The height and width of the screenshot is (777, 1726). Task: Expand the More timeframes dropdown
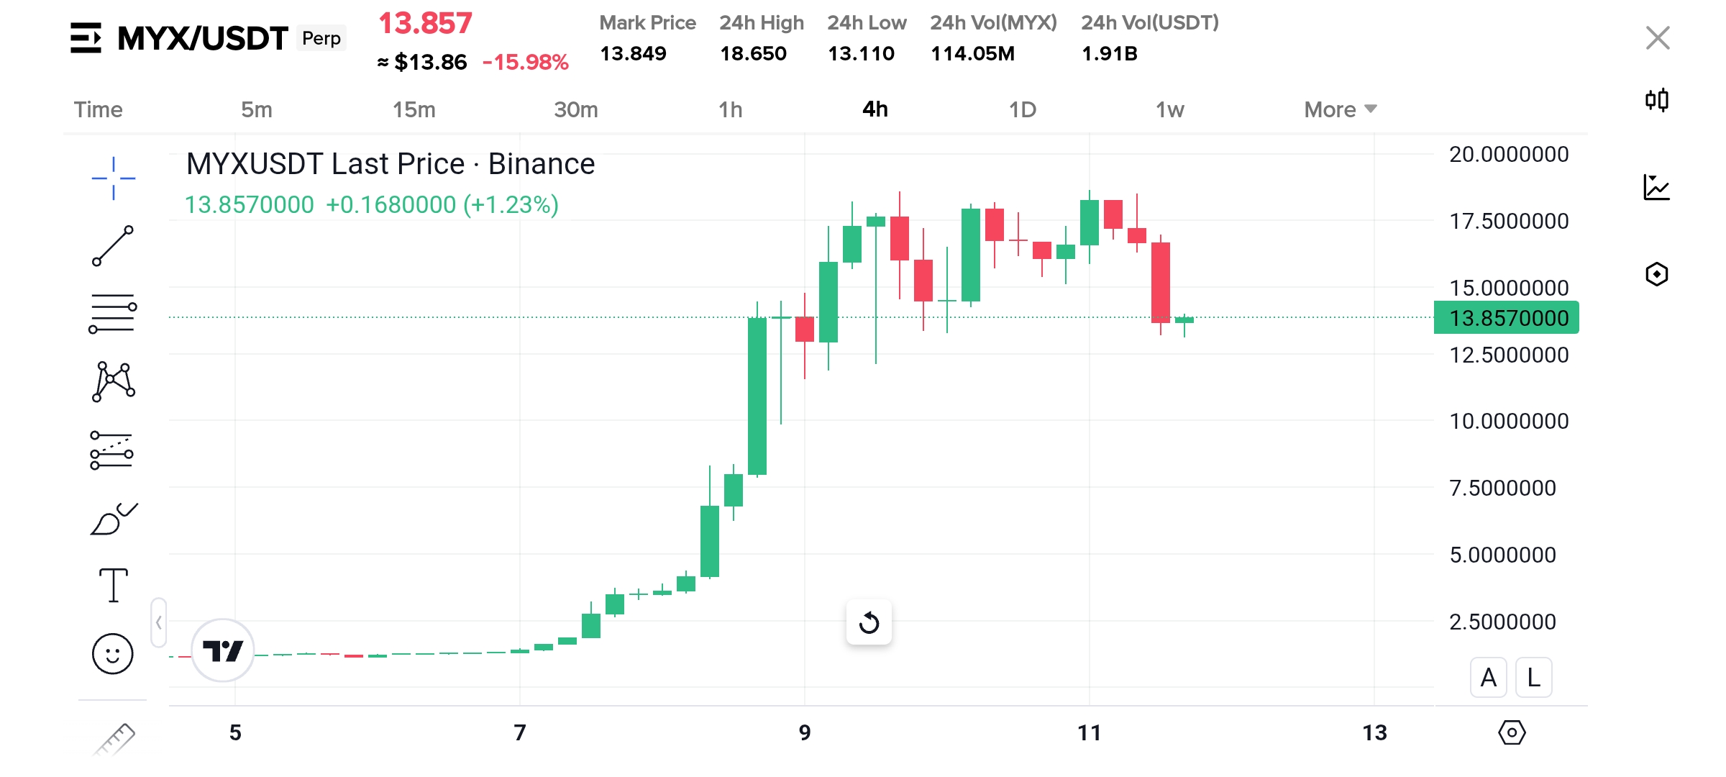click(1340, 109)
